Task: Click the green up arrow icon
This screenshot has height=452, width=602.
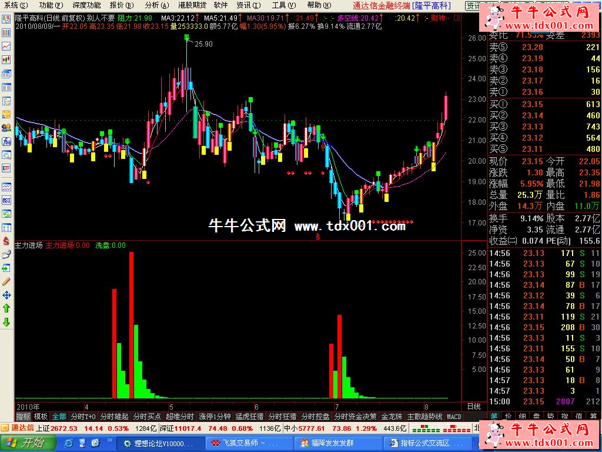Action: (6, 308)
